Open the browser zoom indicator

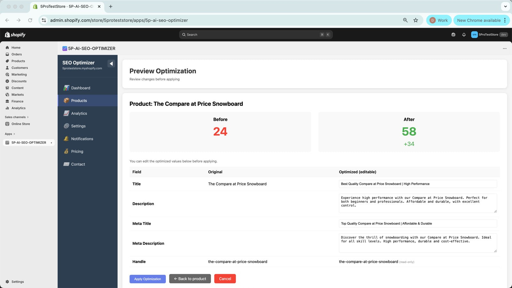(x=405, y=20)
